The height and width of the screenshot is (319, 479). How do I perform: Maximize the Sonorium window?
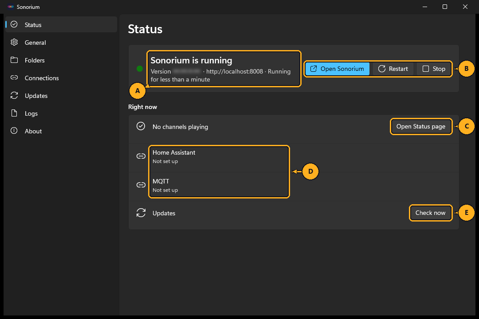pos(445,7)
